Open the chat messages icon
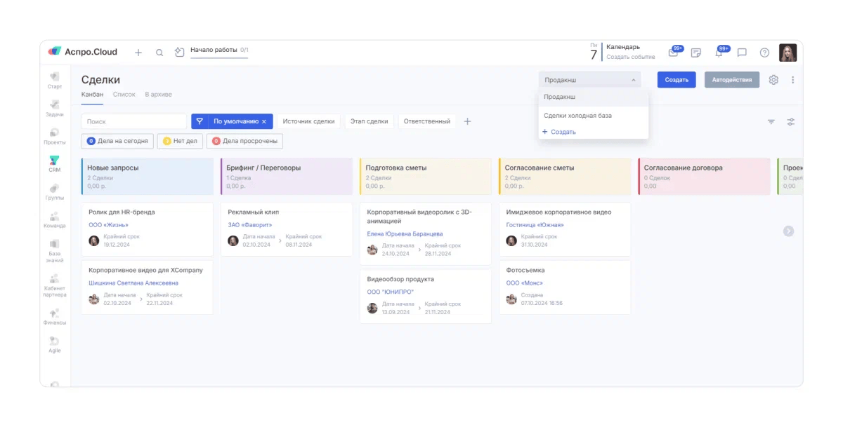This screenshot has height=427, width=843. [742, 53]
